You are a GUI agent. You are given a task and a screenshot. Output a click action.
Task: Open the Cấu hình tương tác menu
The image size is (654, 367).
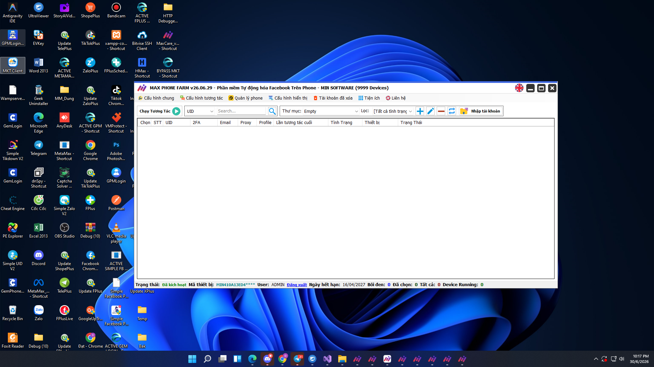tap(202, 98)
